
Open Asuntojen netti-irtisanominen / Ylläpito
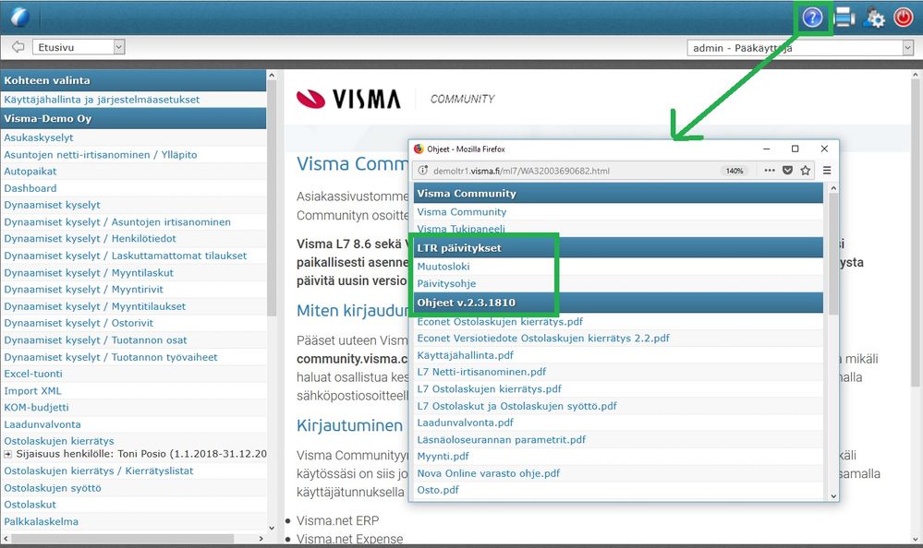(x=101, y=155)
